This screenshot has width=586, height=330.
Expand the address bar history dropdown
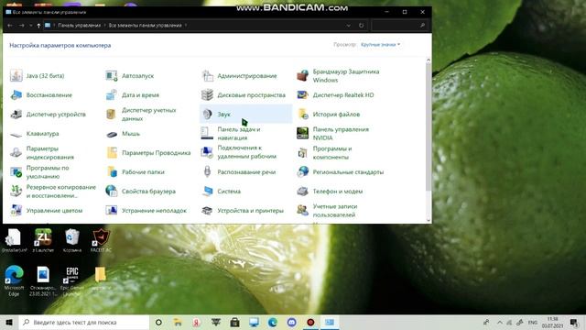click(348, 26)
